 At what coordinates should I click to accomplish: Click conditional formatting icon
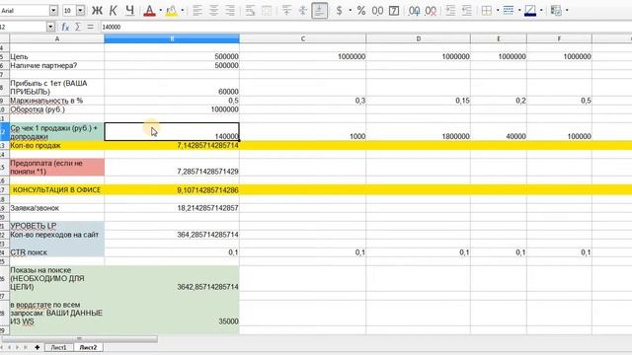pos(556,11)
